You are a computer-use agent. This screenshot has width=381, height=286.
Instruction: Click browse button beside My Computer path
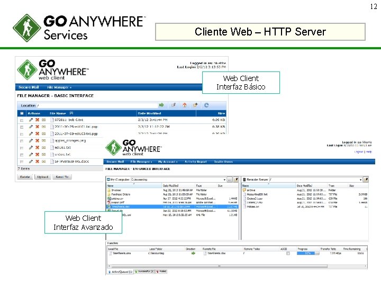pyautogui.click(x=230, y=180)
